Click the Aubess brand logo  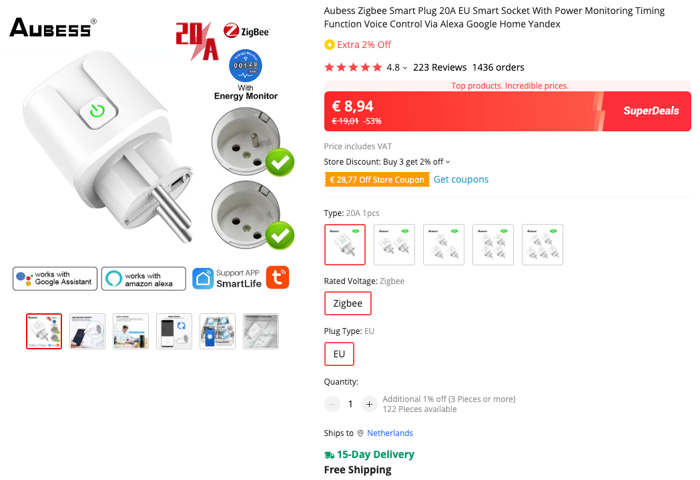pos(52,28)
